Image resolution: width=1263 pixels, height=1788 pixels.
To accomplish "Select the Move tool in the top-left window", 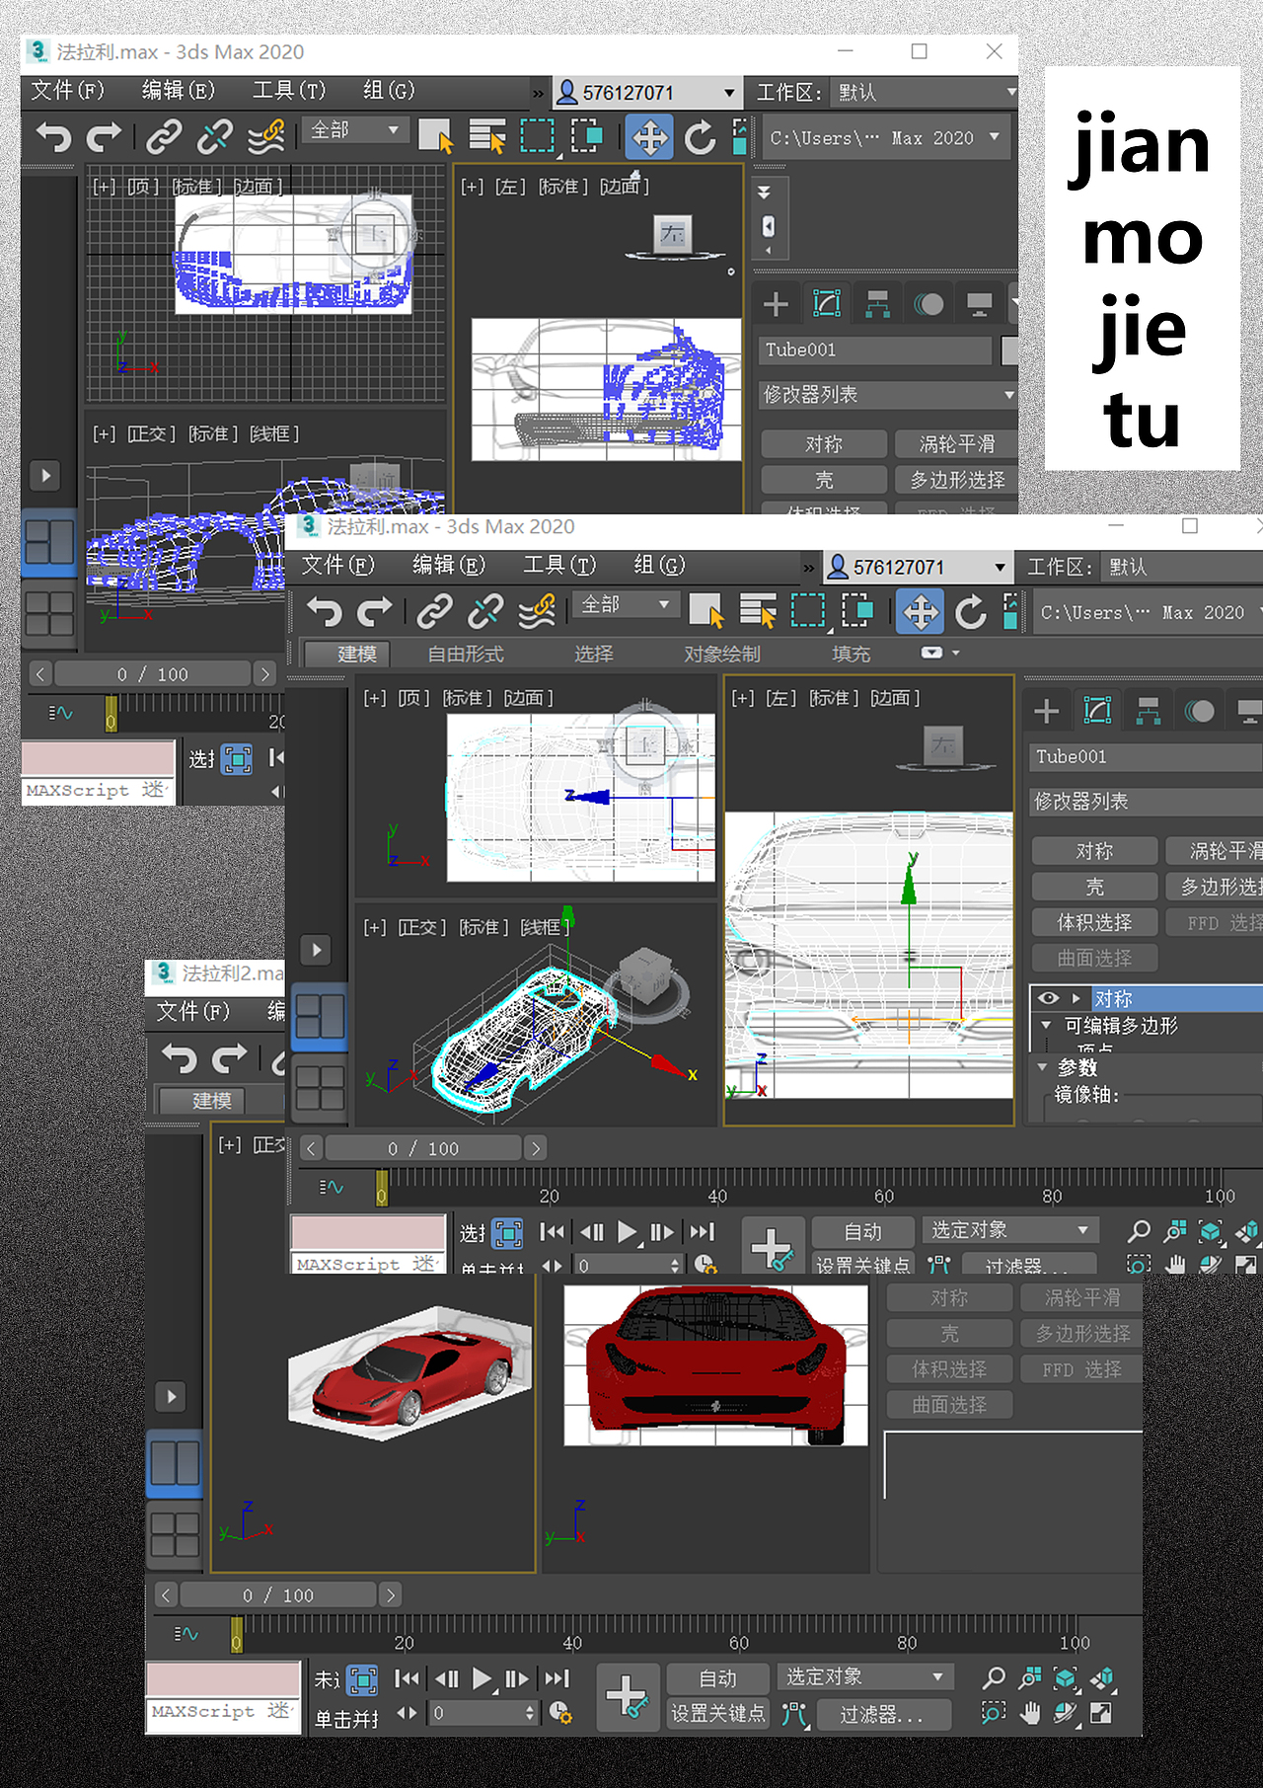I will (x=649, y=137).
